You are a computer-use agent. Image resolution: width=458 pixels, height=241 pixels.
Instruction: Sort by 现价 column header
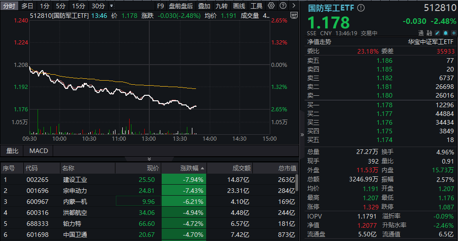(153, 168)
